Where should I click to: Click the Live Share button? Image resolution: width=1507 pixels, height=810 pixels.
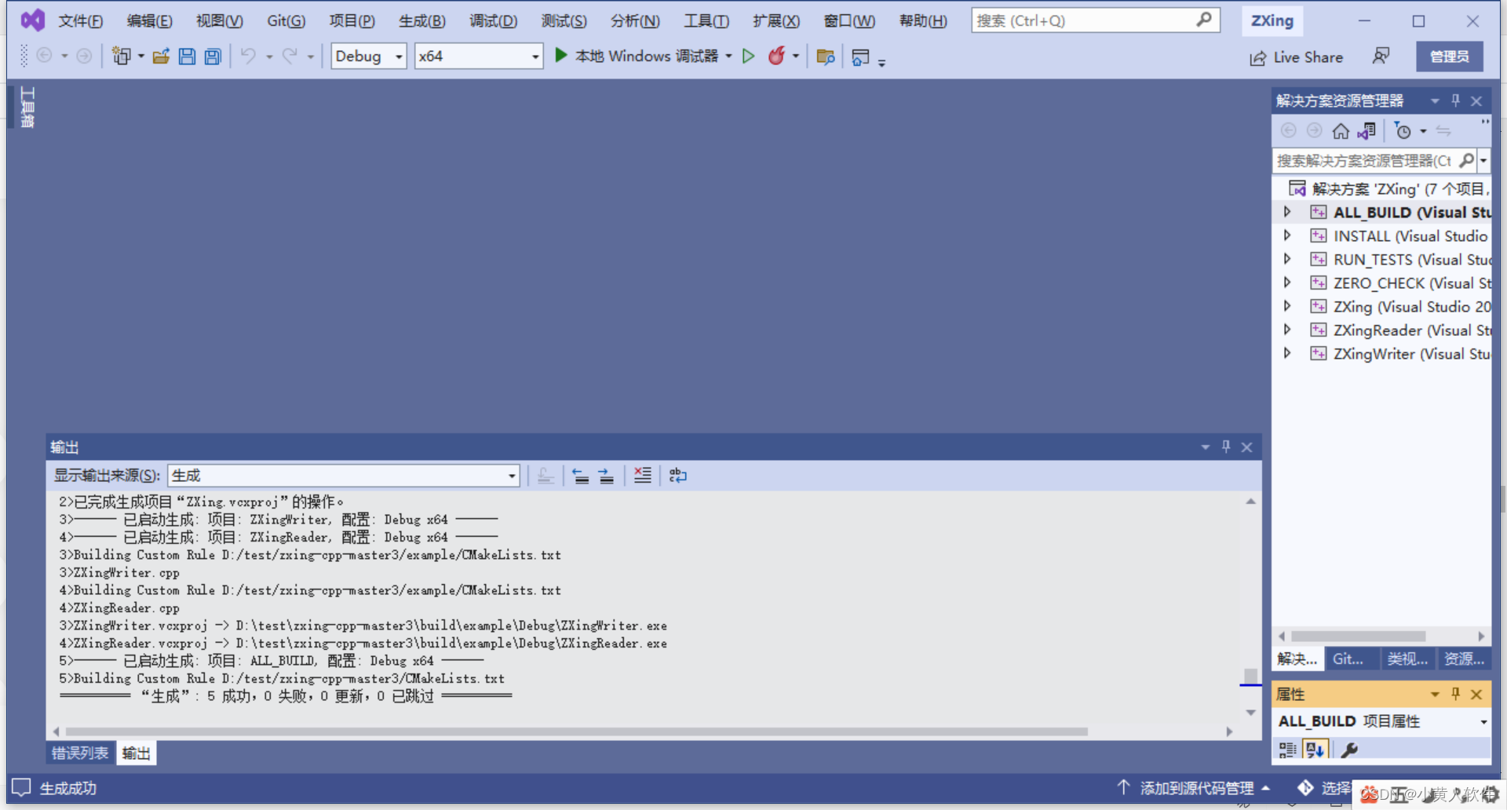pos(1297,57)
